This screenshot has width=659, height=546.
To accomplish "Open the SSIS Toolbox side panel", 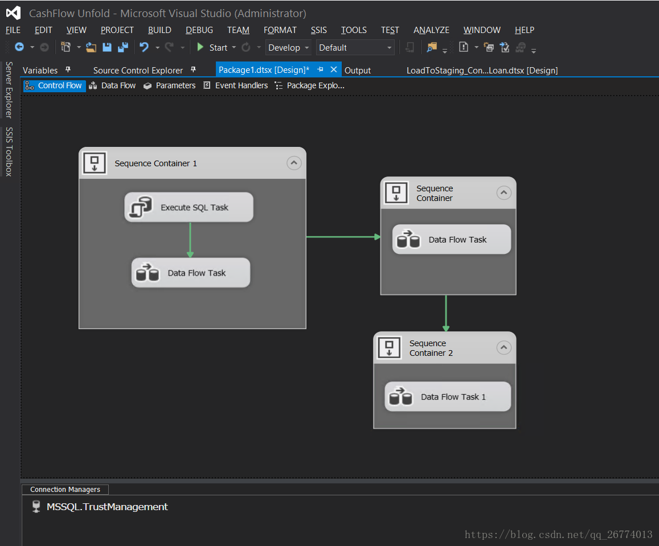I will coord(9,151).
